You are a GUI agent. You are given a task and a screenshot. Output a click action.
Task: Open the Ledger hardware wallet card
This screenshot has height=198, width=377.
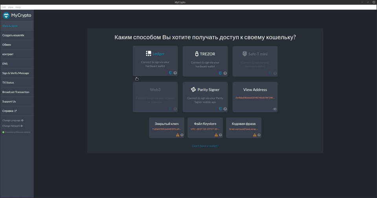[x=155, y=61]
